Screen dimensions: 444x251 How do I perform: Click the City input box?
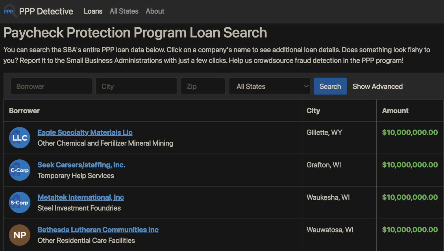tap(136, 86)
